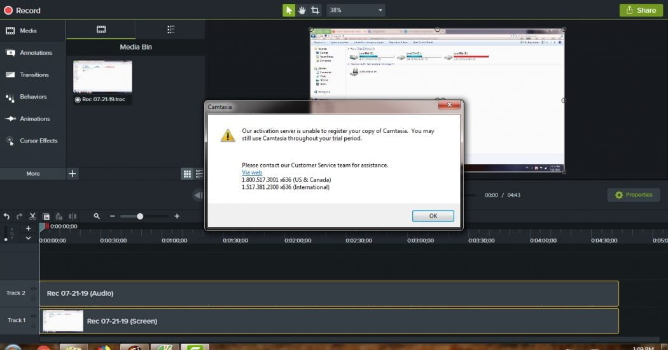
Task: Open the Share export menu
Action: [641, 10]
